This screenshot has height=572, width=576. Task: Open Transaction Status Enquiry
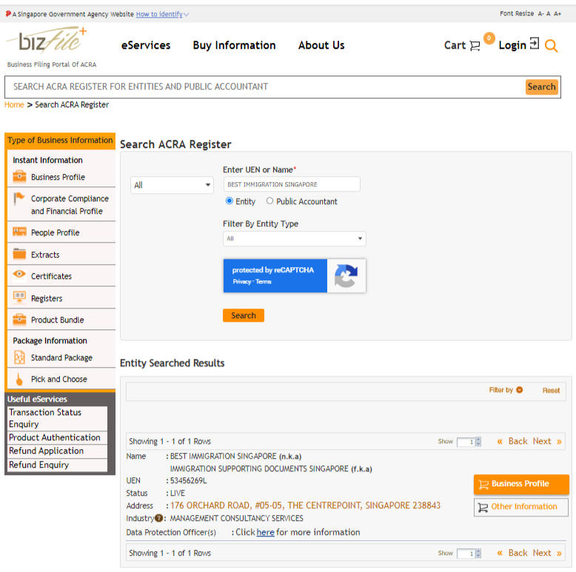[58, 418]
